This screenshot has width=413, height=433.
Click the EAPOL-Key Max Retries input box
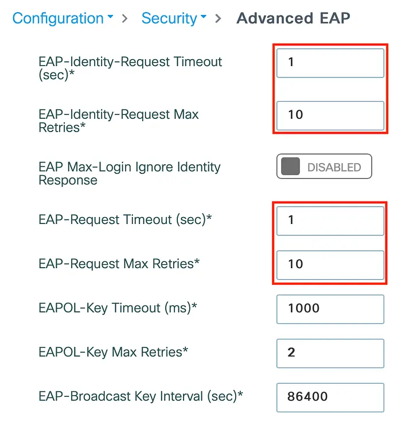click(x=330, y=353)
